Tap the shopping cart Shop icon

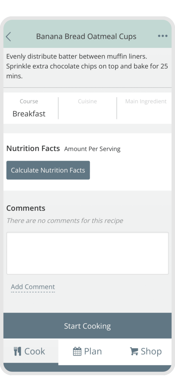(134, 351)
